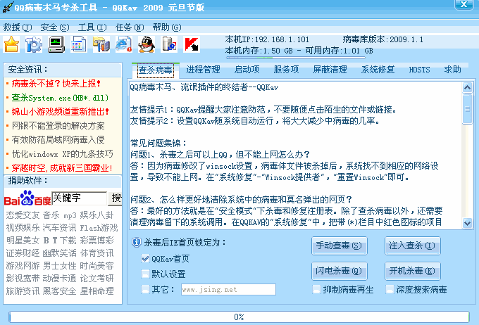The width and height of the screenshot is (479, 325).
Task: Close the QQKav window
Action: pyautogui.click(x=464, y=5)
